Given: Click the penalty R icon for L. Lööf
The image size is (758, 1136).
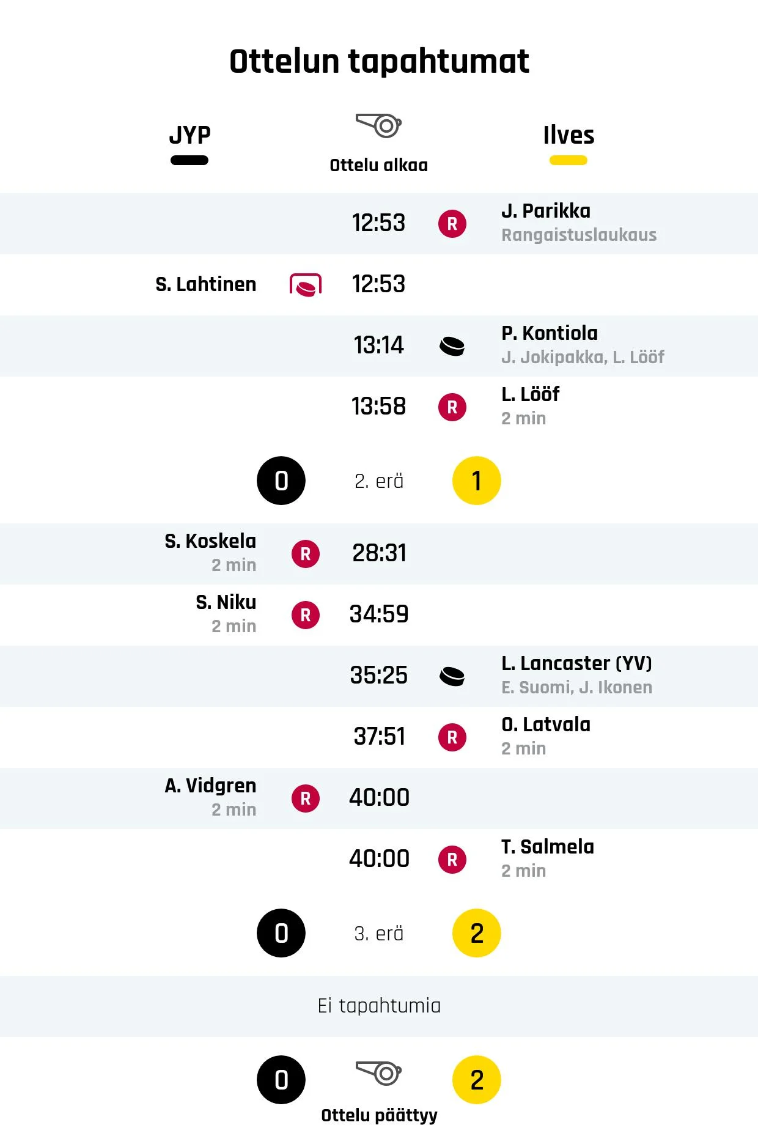Looking at the screenshot, I should 452,407.
